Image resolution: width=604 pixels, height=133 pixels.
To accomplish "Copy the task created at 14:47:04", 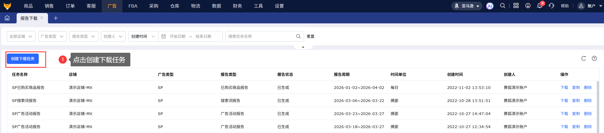I will pos(576,114).
